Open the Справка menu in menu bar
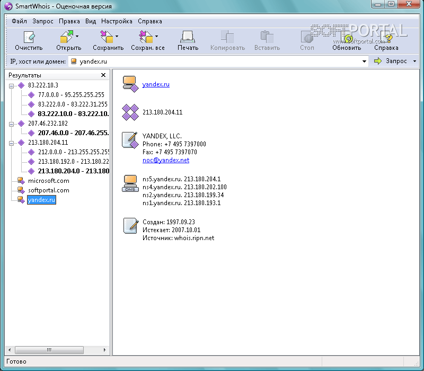424x371 pixels. coord(150,21)
